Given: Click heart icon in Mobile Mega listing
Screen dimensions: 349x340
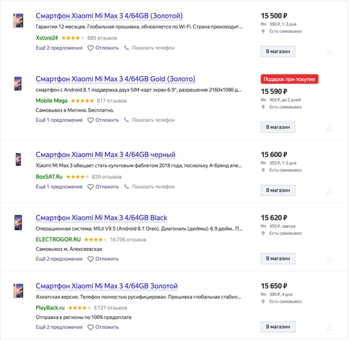Looking at the screenshot, I should click(90, 120).
